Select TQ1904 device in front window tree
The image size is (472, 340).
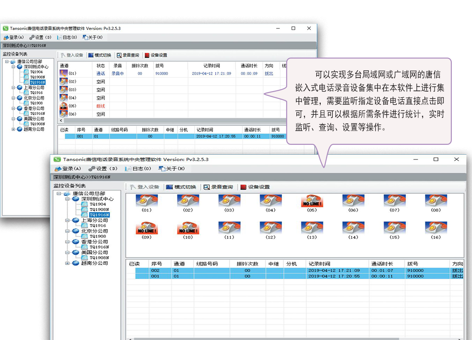pos(98,204)
